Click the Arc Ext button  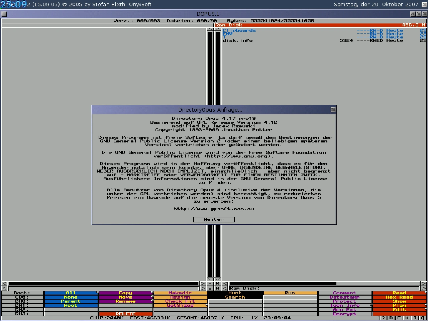[345, 310]
